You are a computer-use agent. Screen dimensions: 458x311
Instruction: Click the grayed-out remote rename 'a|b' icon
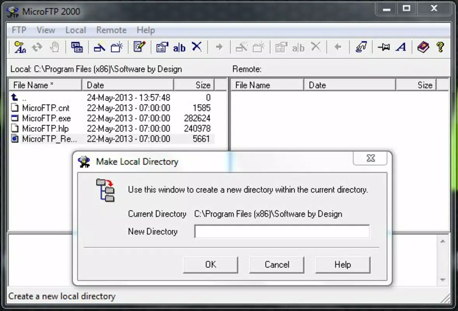pyautogui.click(x=298, y=47)
